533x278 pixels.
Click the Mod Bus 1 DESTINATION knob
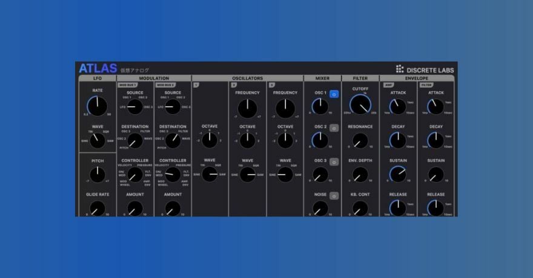point(135,140)
